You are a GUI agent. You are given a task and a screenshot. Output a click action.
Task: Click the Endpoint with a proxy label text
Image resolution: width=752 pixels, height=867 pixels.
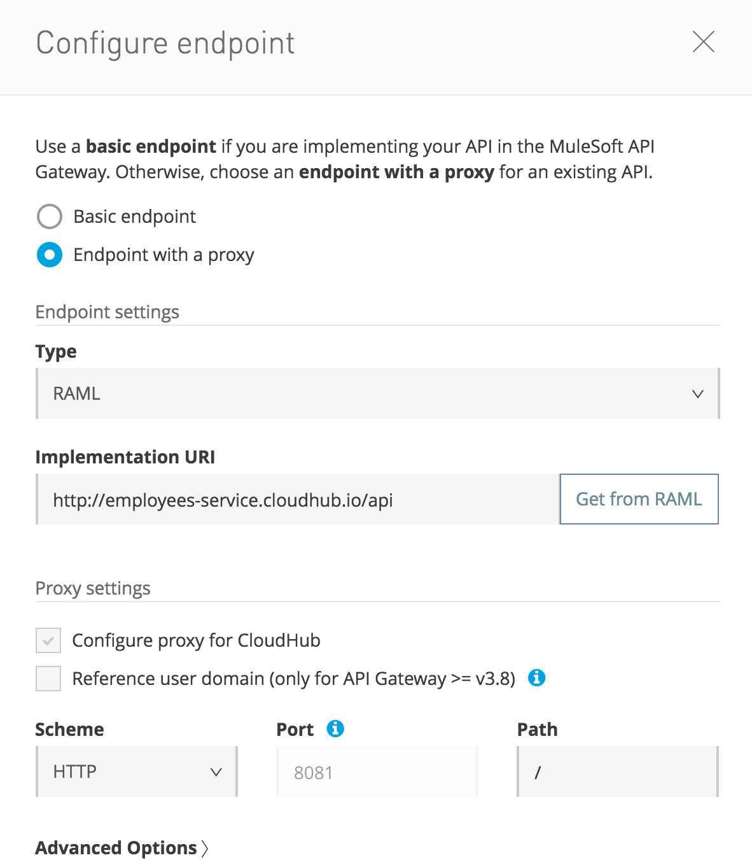click(x=164, y=255)
